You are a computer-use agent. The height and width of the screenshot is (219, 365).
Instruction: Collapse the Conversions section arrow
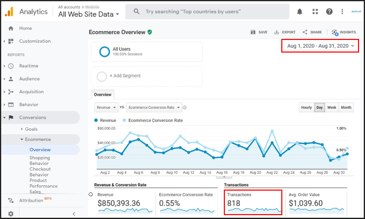pyautogui.click(x=4, y=118)
